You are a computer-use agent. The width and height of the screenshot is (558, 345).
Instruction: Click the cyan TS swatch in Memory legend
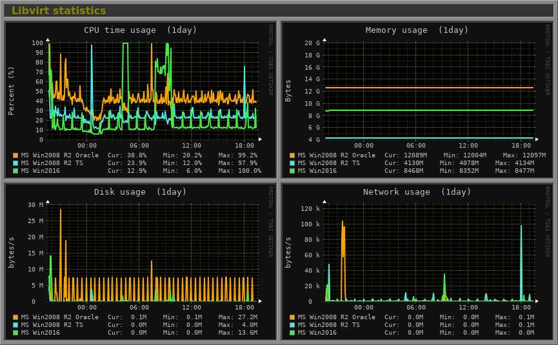coord(293,163)
